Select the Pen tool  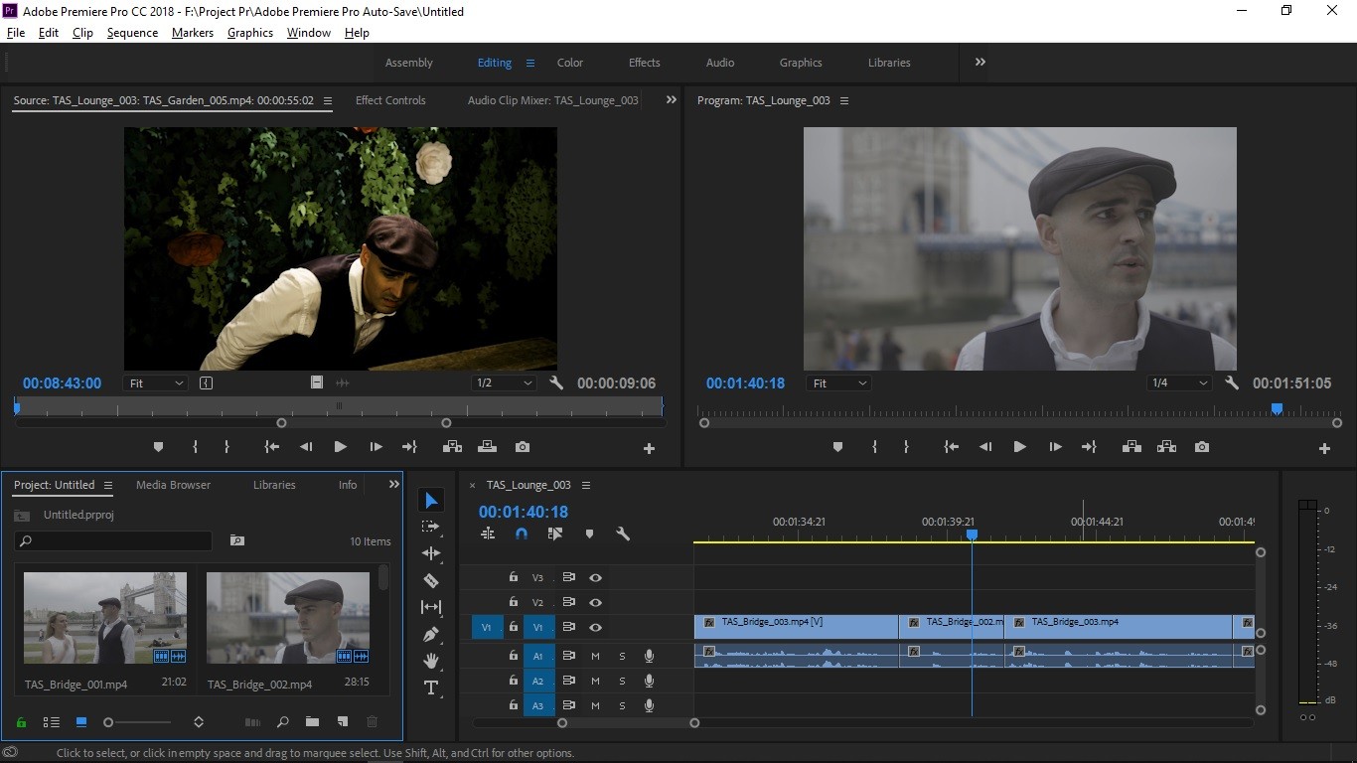coord(431,634)
